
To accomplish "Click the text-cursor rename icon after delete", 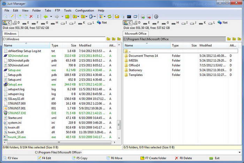I will [38, 16].
